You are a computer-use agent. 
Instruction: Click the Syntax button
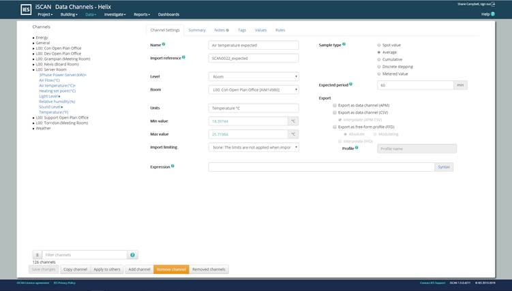coord(444,167)
